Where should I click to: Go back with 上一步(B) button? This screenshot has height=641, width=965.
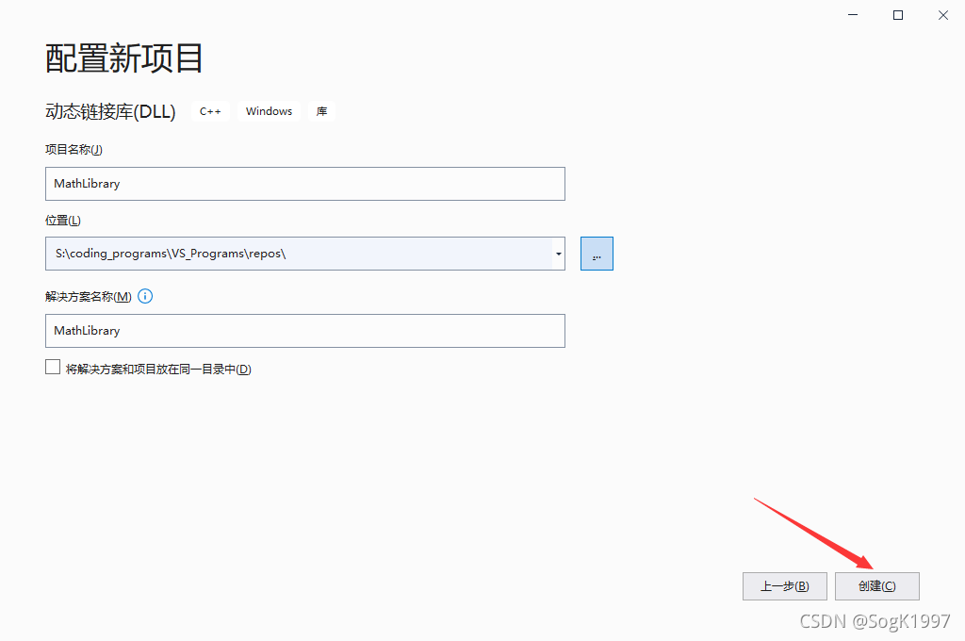tap(785, 585)
